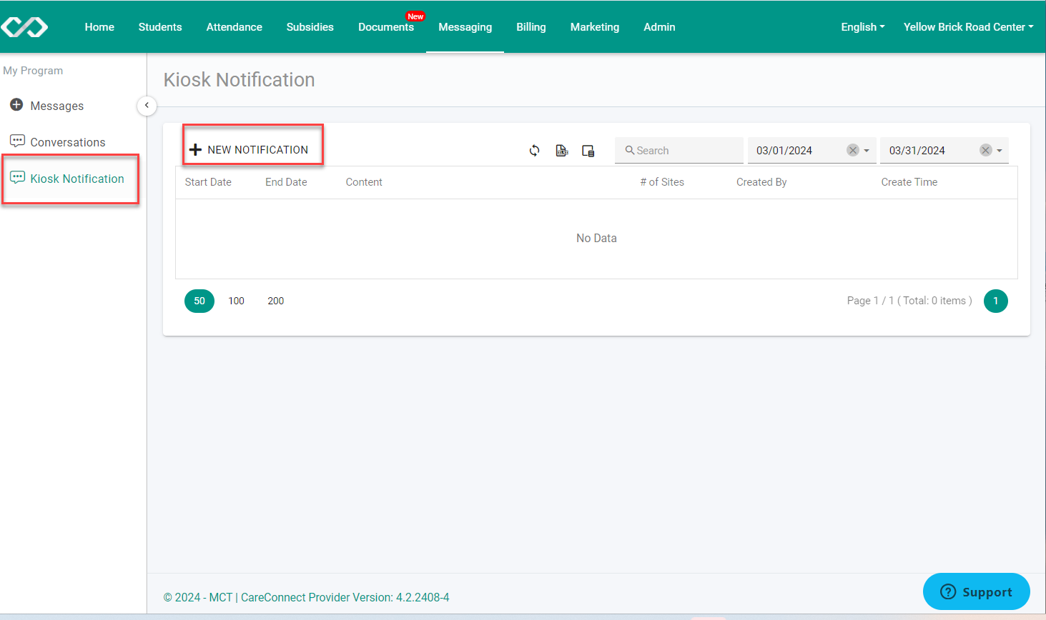Click the Conversations chat bubble icon
The width and height of the screenshot is (1046, 620).
tap(17, 141)
